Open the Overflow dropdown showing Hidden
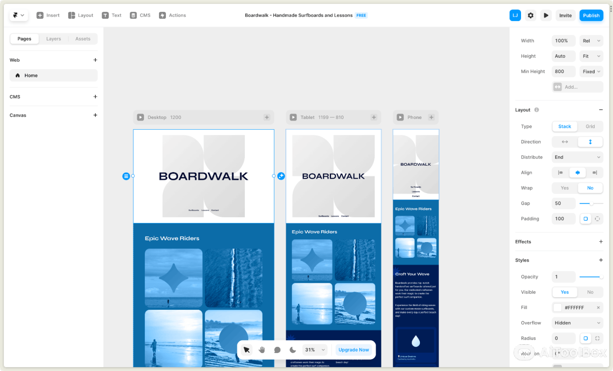The height and width of the screenshot is (371, 613). point(577,322)
